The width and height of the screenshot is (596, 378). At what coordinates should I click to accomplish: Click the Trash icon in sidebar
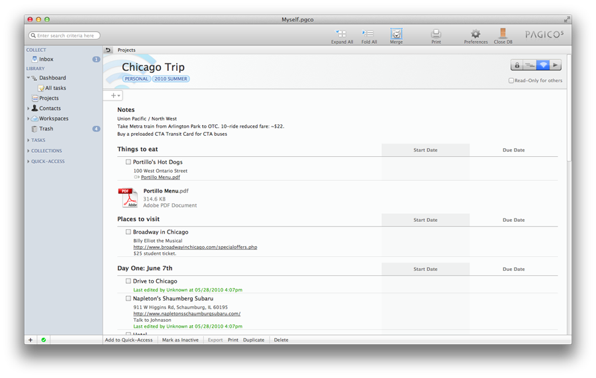point(34,129)
